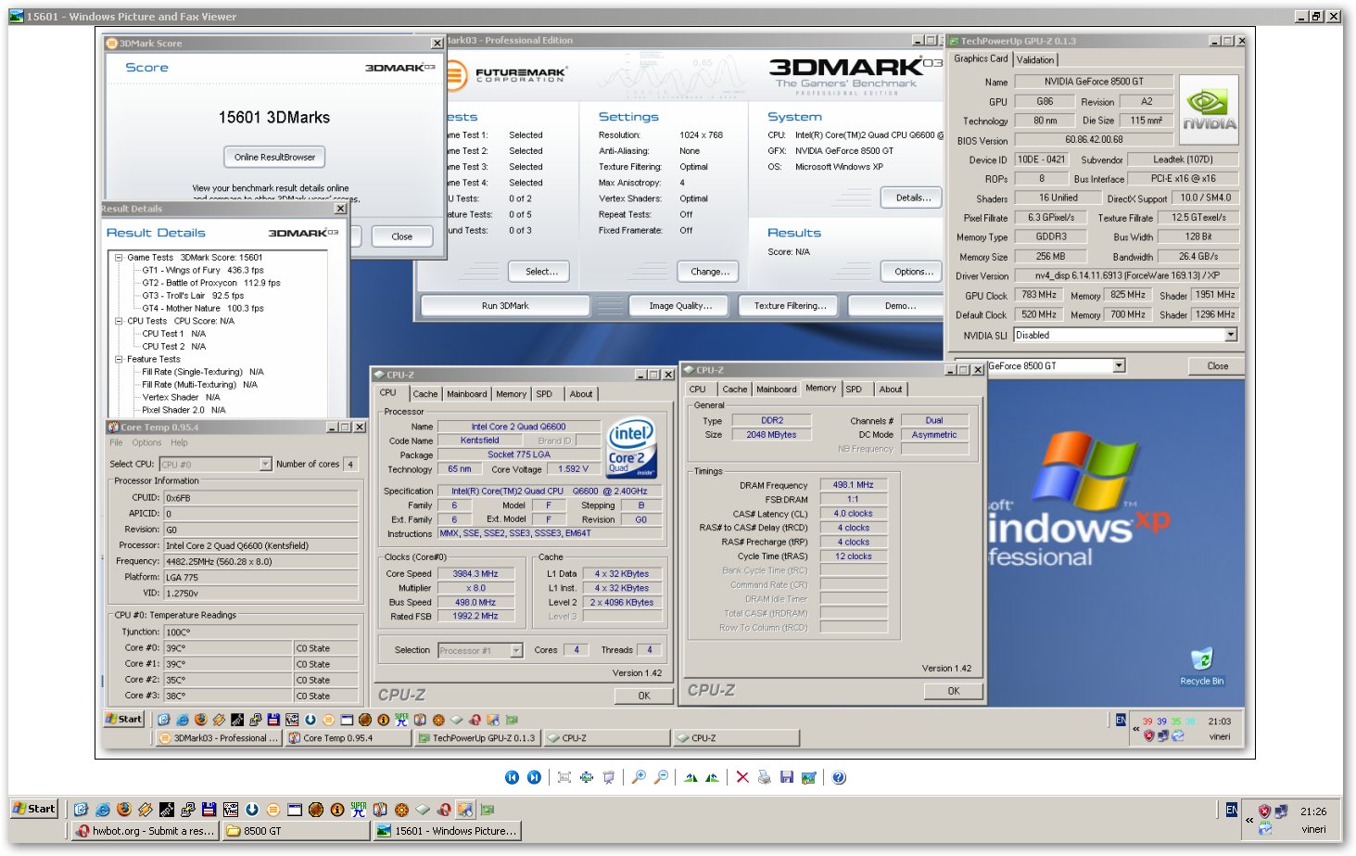Image resolution: width=1356 pixels, height=856 pixels.
Task: Click the Run 3DMark button
Action: pos(505,305)
